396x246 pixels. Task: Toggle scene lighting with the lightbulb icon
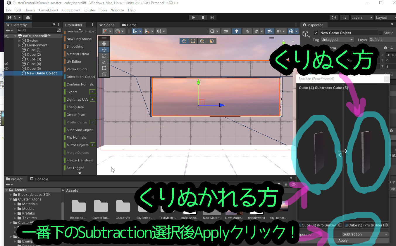click(x=237, y=31)
